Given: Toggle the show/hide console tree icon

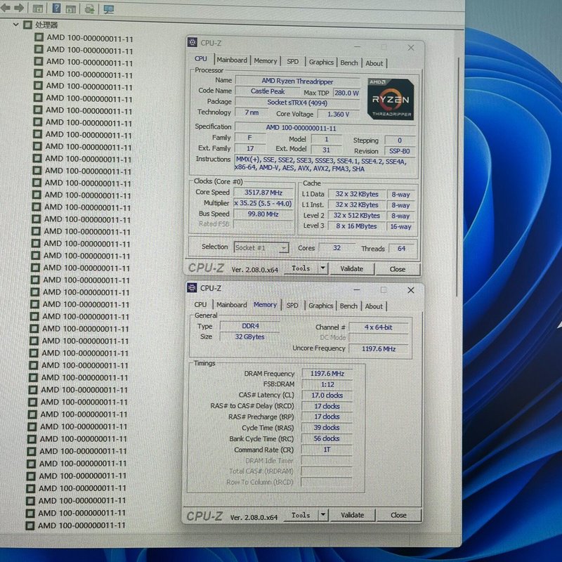Looking at the screenshot, I should pos(38,8).
